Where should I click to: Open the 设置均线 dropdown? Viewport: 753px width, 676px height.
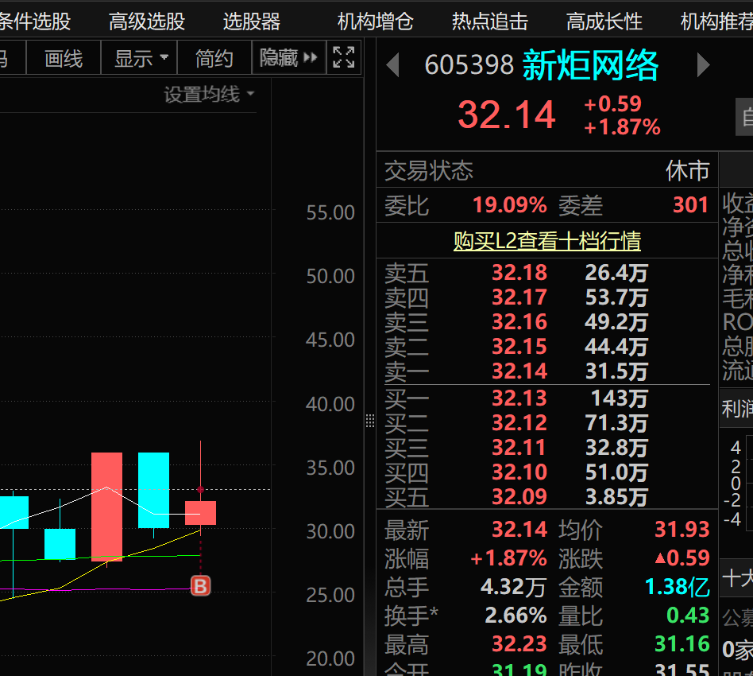coord(209,94)
